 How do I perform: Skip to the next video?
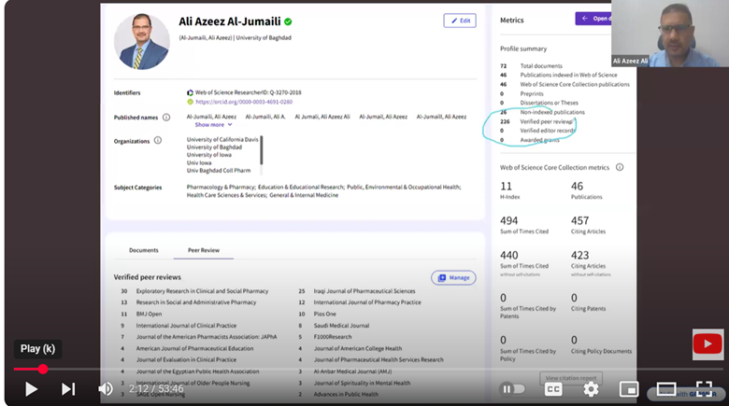[68, 389]
